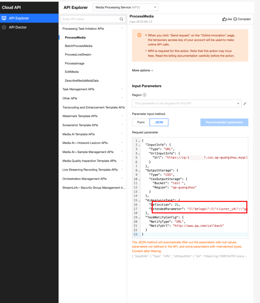260x303 pixels.
Task: Open the EditMedia API entry
Action: pyautogui.click(x=72, y=72)
